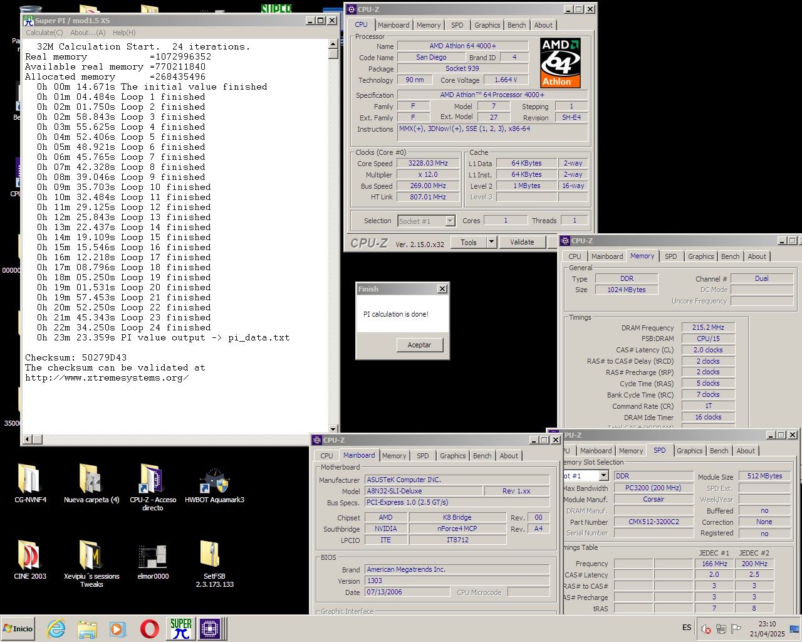The width and height of the screenshot is (802, 642).
Task: Click the show desktop tray icon
Action: tap(794, 629)
